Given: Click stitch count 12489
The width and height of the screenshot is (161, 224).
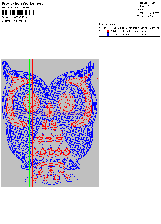Looking at the screenshot, I should [113, 35].
